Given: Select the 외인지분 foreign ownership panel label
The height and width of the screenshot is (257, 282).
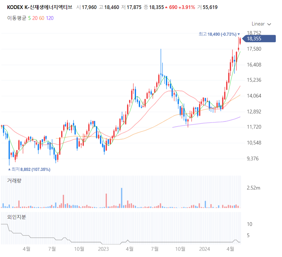Looking at the screenshot, I should click(16, 217).
